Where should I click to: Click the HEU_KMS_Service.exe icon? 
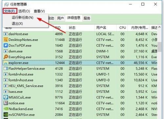(x=6, y=86)
